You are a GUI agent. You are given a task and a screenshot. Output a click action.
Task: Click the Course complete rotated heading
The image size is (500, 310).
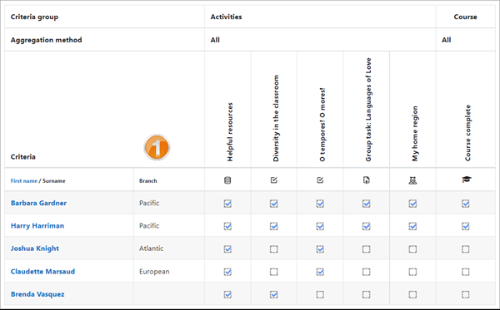467,133
